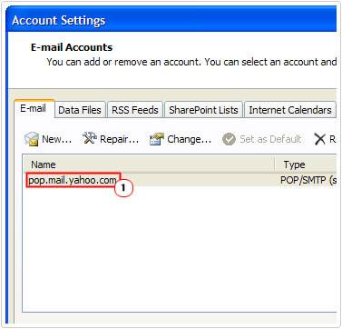Image resolution: width=342 pixels, height=329 pixels.
Task: Open Change... account settings
Action: point(181,139)
